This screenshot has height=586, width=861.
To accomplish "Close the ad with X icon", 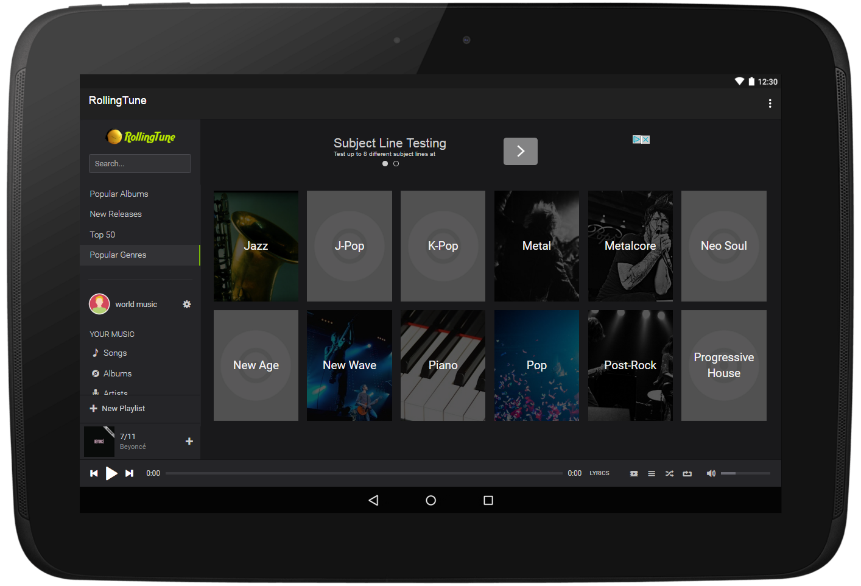I will click(x=645, y=139).
